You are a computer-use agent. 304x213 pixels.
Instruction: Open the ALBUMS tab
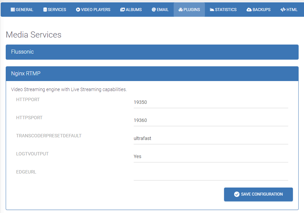coord(131,10)
